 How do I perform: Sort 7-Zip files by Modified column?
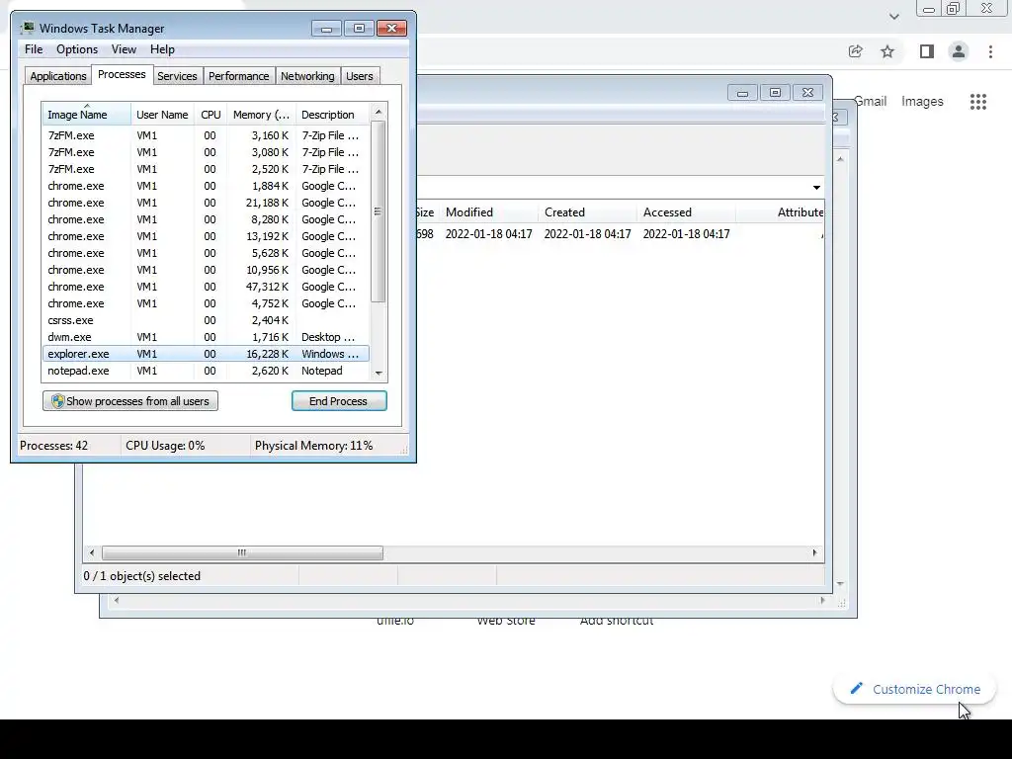(488, 212)
